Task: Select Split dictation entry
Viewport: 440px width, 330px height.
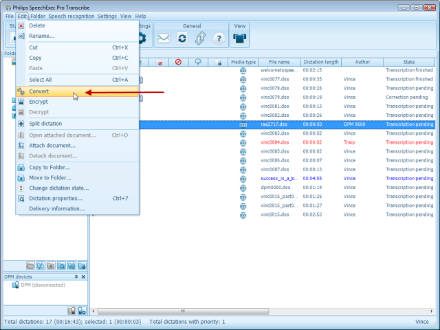Action: pos(78,124)
